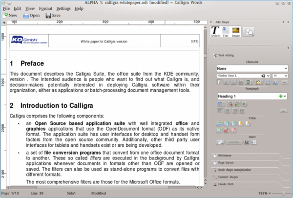
Task: Toggle Subscript formatting
Action: click(275, 82)
